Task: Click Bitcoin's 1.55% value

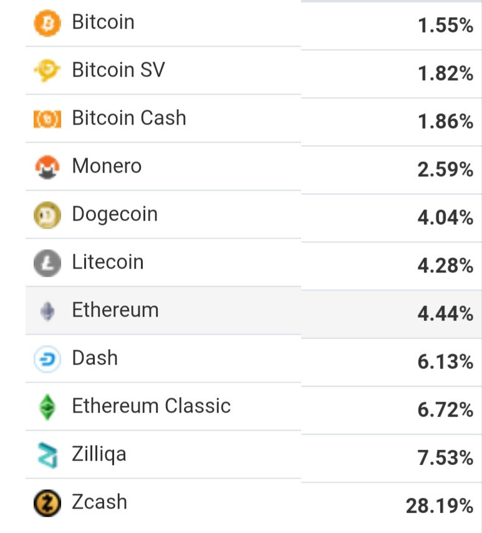Action: [445, 26]
